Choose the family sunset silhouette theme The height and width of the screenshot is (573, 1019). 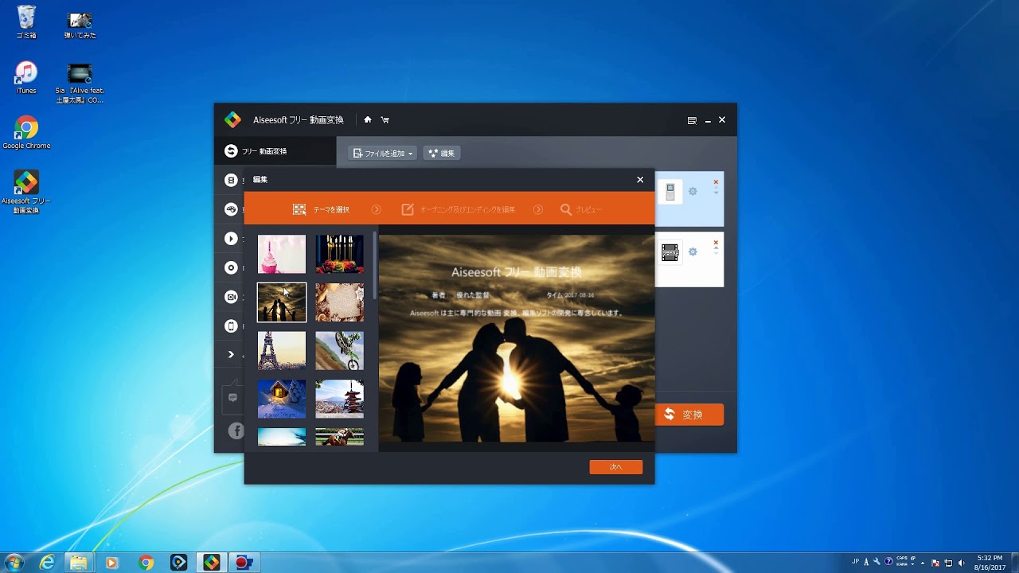[x=282, y=302]
